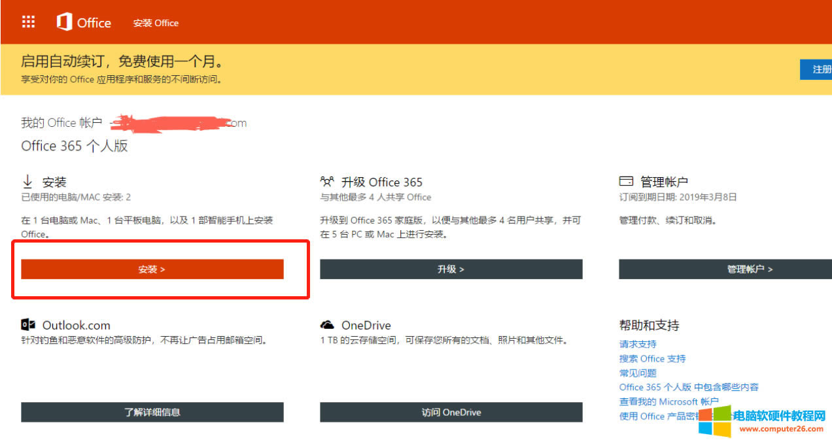Click the 帮助和支持 heading

coord(649,325)
